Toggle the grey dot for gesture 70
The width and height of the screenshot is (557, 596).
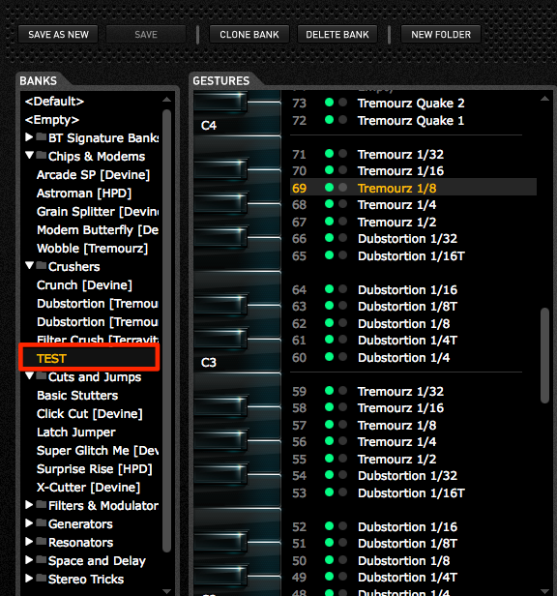click(342, 170)
